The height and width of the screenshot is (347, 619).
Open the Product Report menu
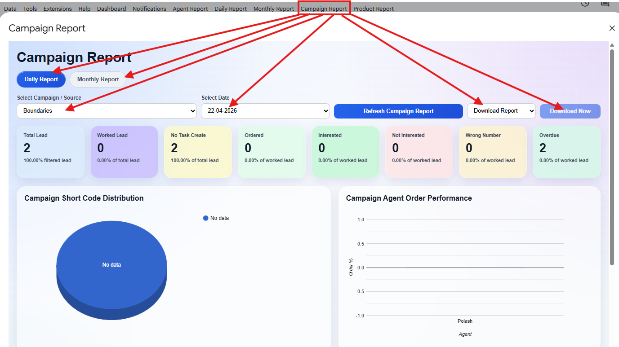pos(374,9)
